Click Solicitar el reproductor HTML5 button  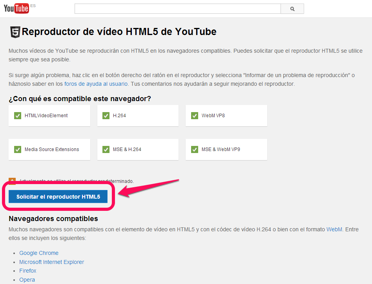coord(58,197)
